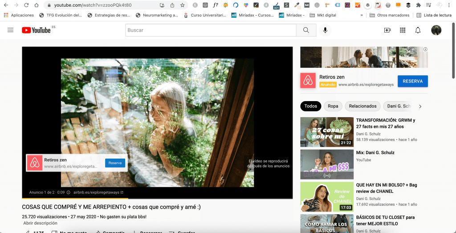Open Chrome home page button
This screenshot has width=456, height=233.
[37, 5]
